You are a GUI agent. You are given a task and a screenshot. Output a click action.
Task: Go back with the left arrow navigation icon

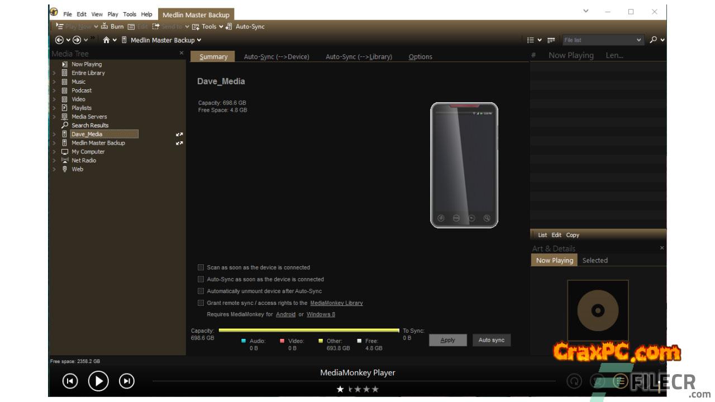(x=59, y=40)
